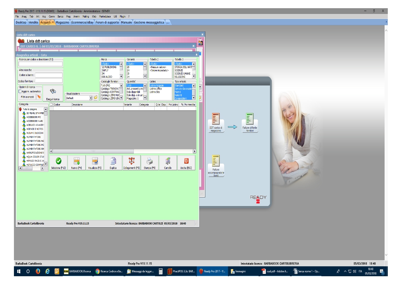Open Collegamenti (F5) links button

tap(131, 163)
